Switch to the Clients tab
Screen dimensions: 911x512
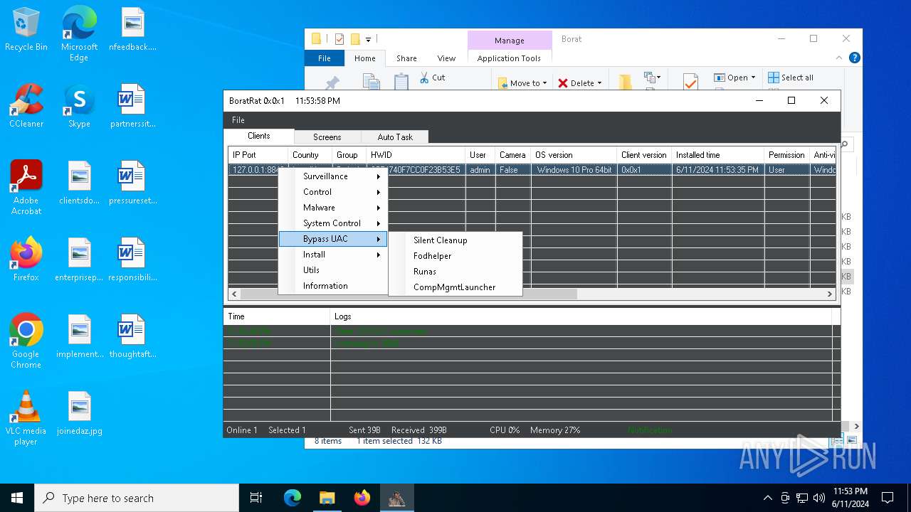click(259, 136)
